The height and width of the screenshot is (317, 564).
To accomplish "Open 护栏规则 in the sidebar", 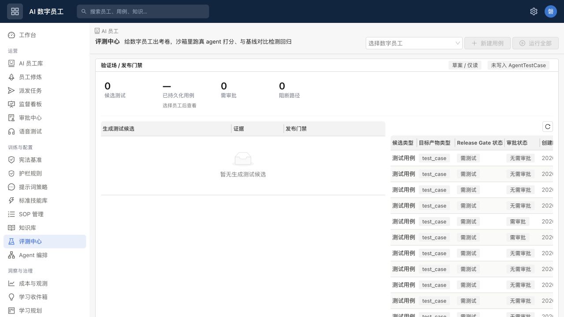I will point(45,173).
